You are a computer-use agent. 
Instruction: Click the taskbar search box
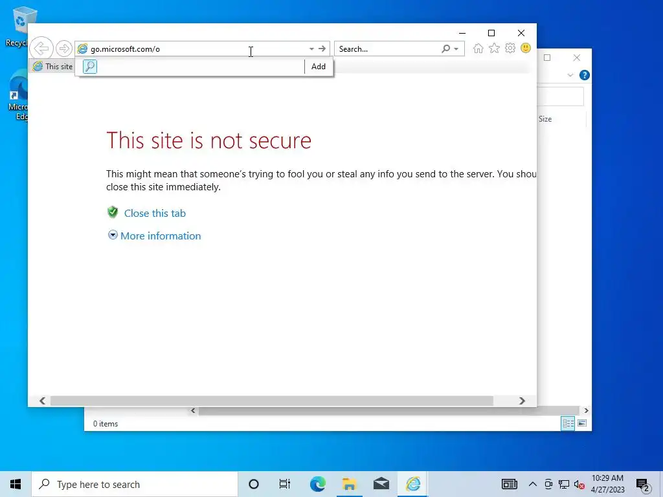tap(135, 484)
